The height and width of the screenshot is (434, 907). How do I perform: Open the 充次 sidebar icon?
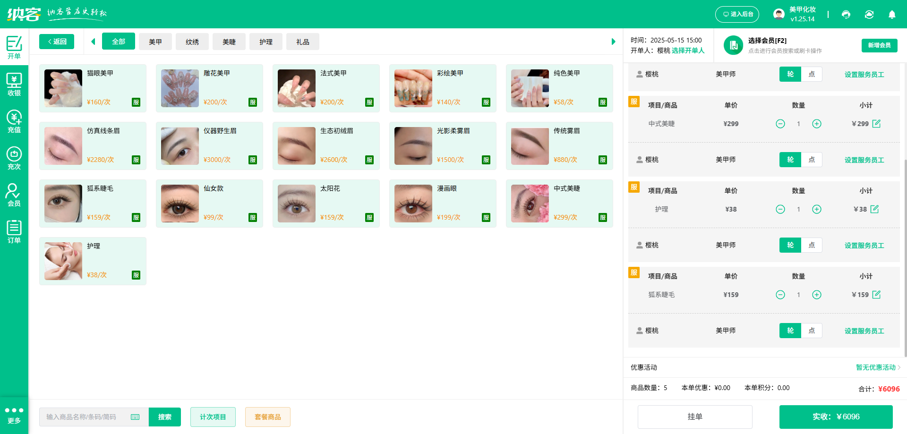pos(14,158)
